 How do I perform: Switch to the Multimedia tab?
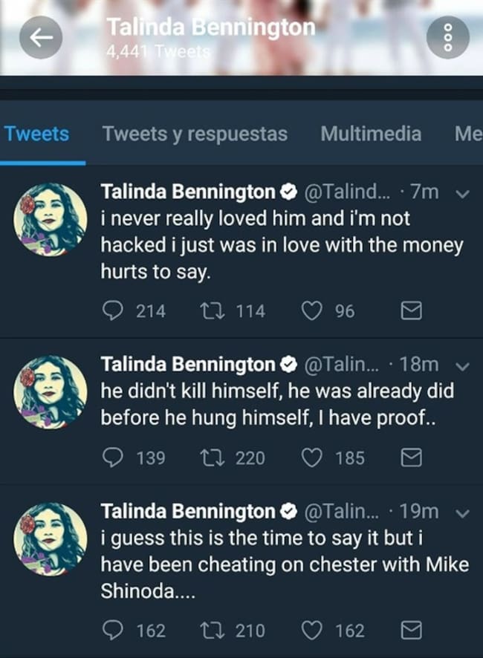click(370, 134)
